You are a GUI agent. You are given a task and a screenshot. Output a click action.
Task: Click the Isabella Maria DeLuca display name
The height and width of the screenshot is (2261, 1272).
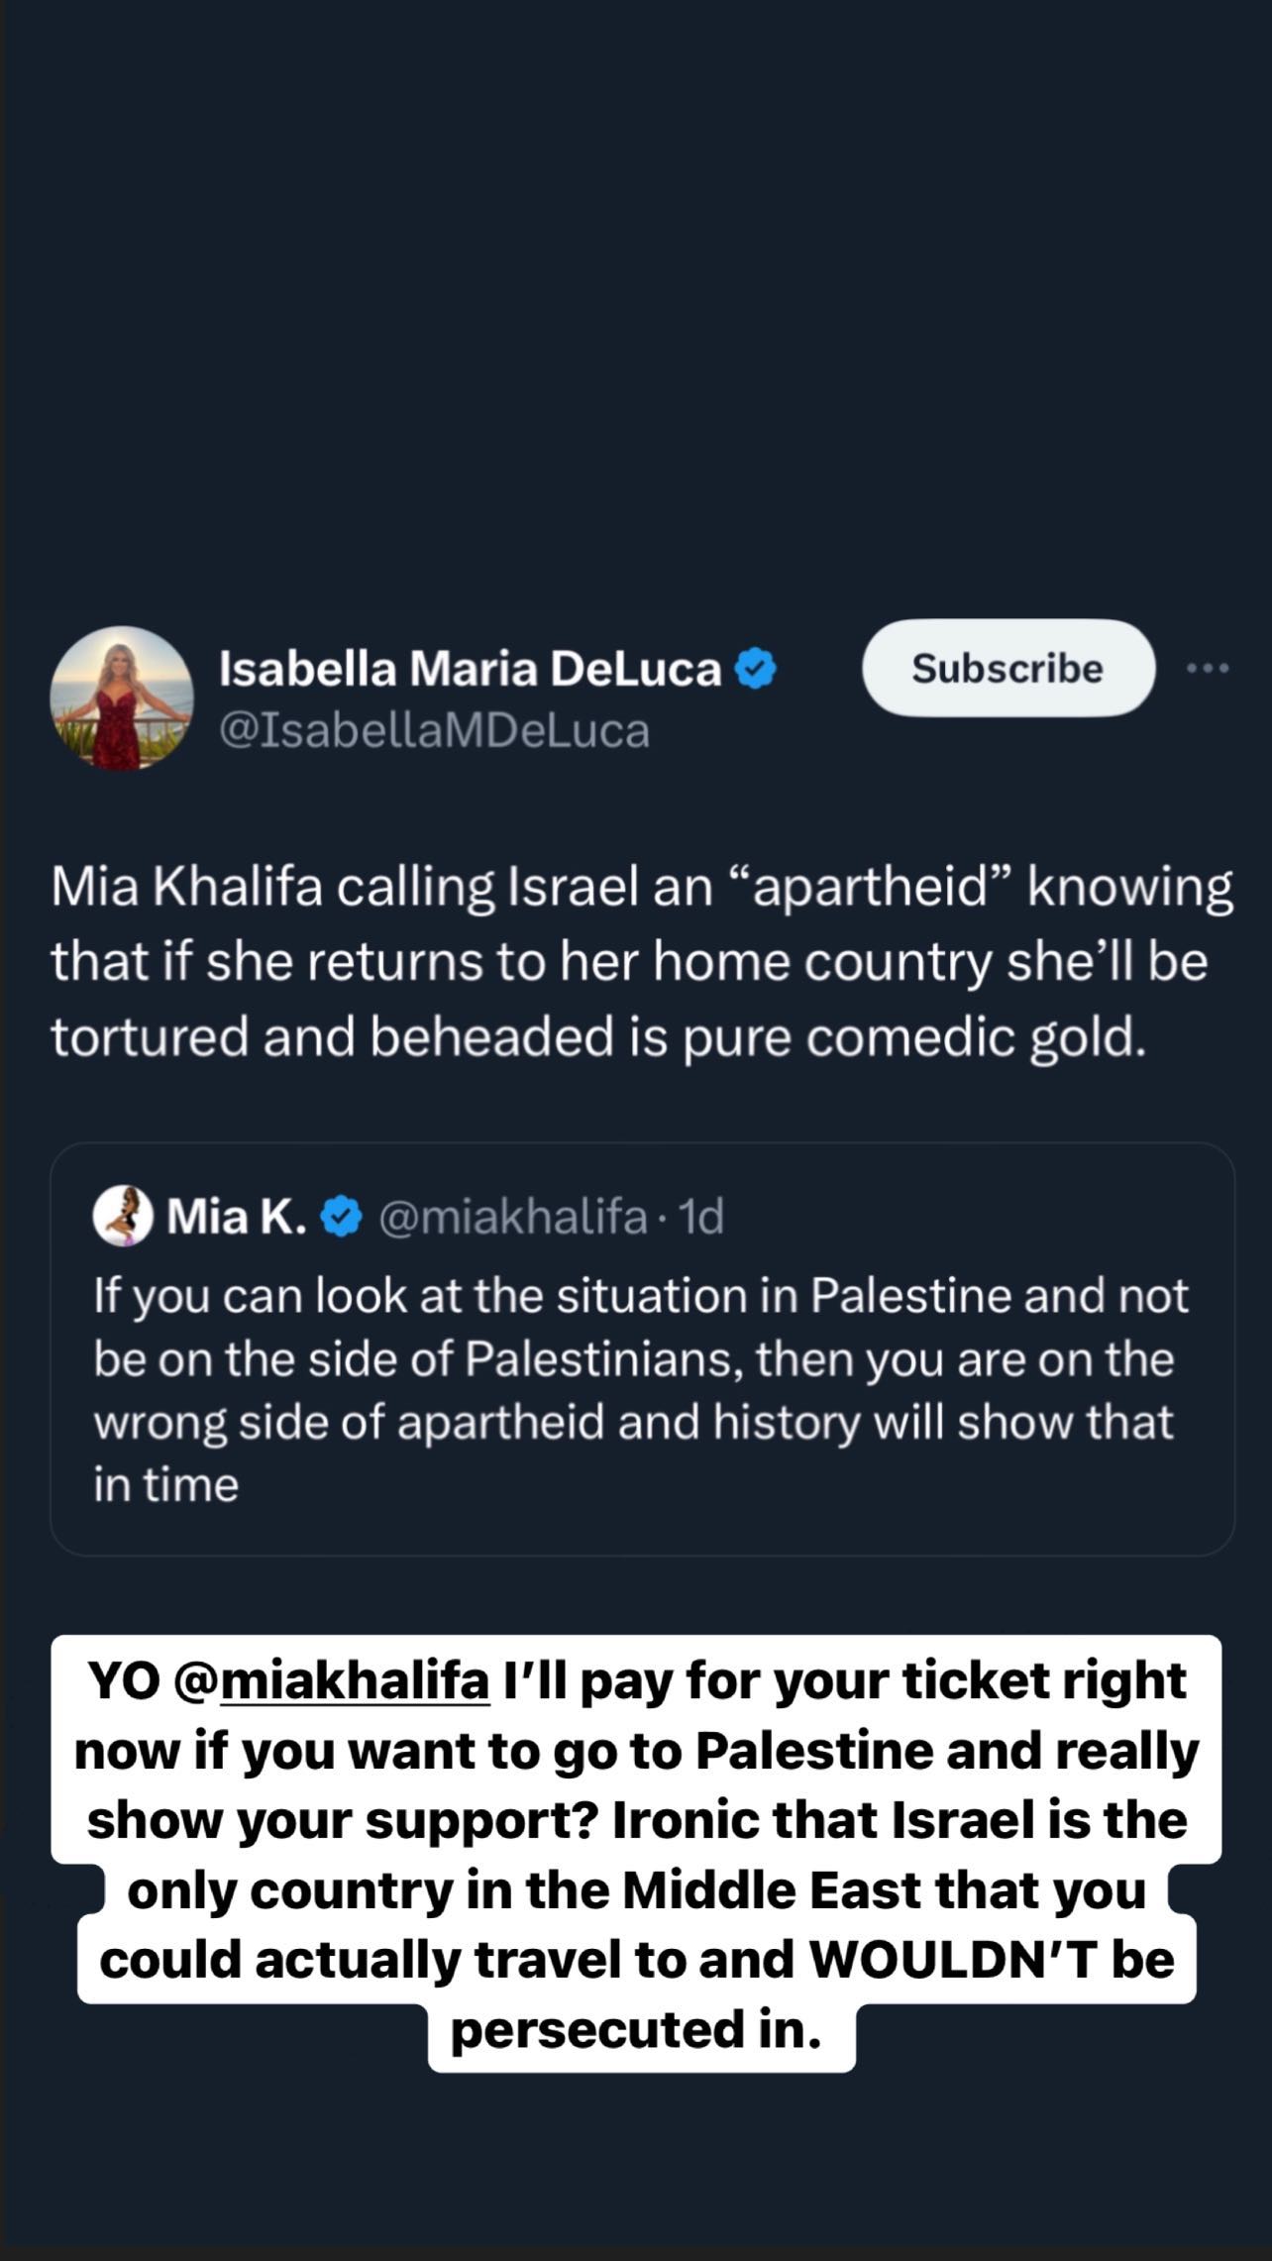(x=470, y=669)
